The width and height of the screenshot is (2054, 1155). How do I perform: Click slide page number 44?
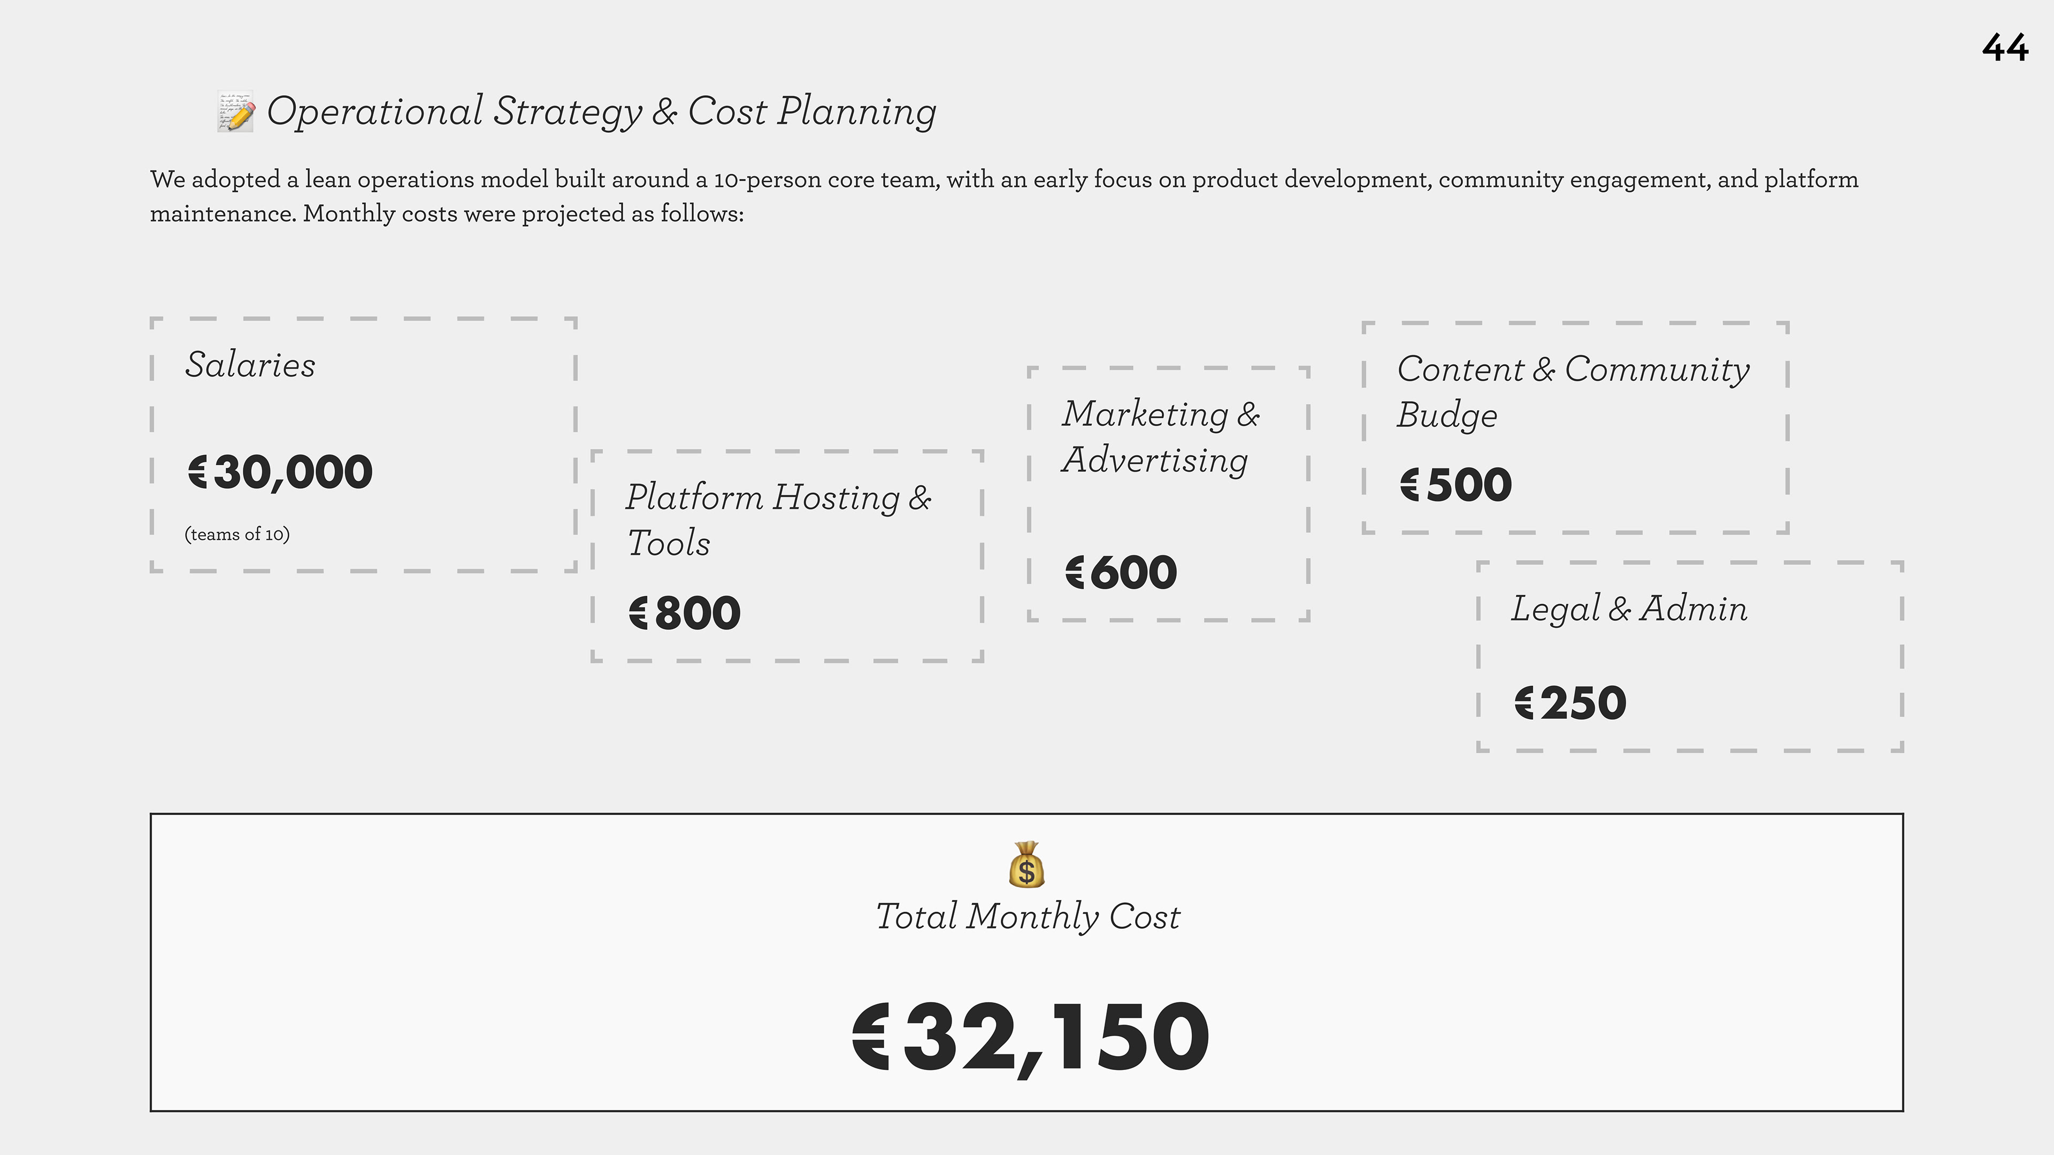click(x=2005, y=48)
